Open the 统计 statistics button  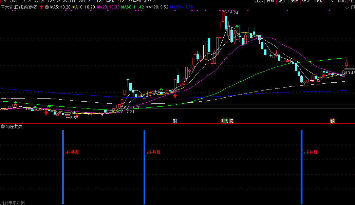pyautogui.click(x=306, y=1)
